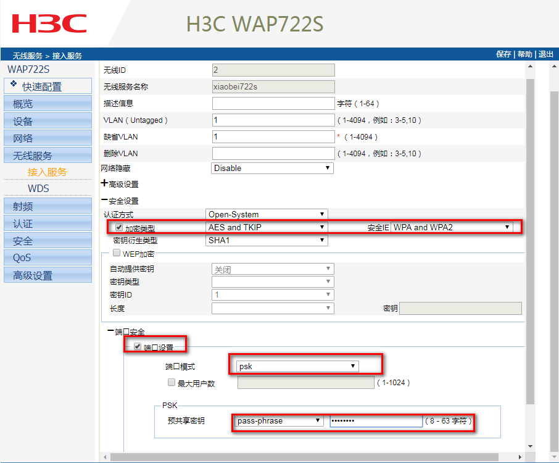Image resolution: width=559 pixels, height=463 pixels.
Task: Toggle the 加密类型 checkbox
Action: 119,227
